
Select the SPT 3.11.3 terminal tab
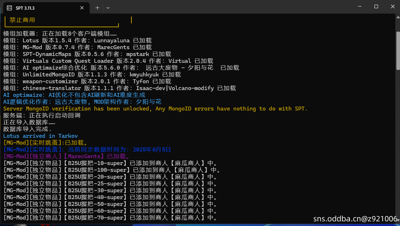[46, 8]
